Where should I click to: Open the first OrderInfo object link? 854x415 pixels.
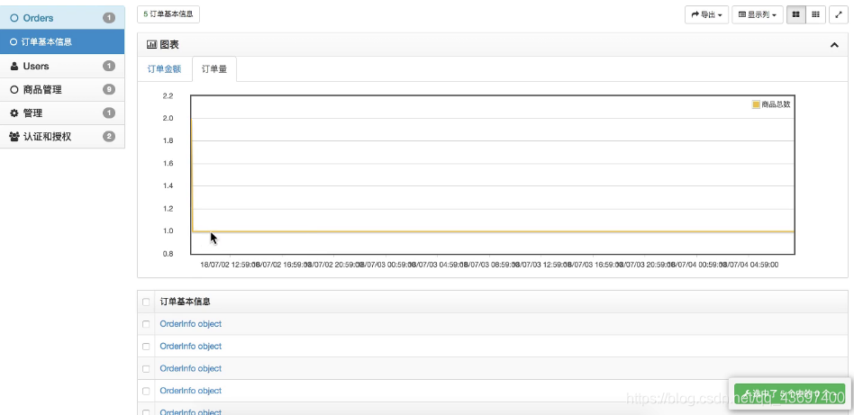(191, 324)
